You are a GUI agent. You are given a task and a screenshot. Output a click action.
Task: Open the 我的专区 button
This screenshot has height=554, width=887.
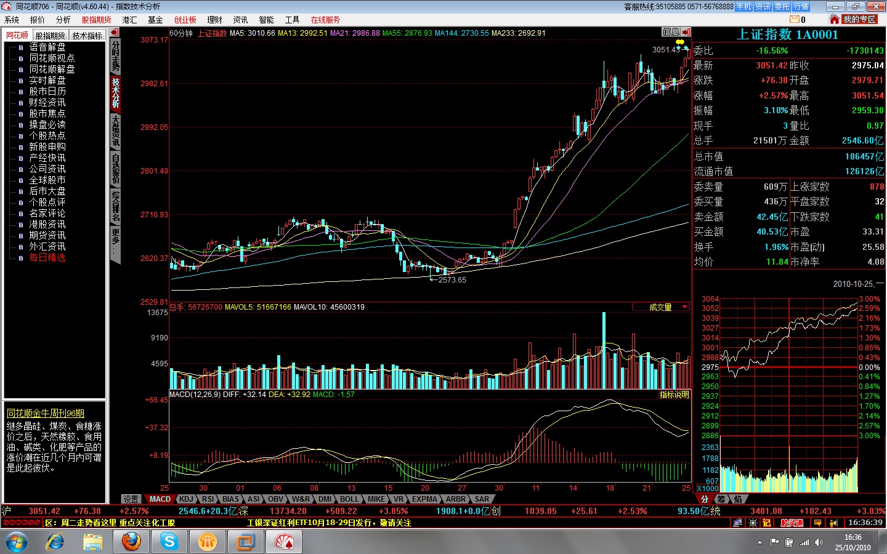[860, 20]
